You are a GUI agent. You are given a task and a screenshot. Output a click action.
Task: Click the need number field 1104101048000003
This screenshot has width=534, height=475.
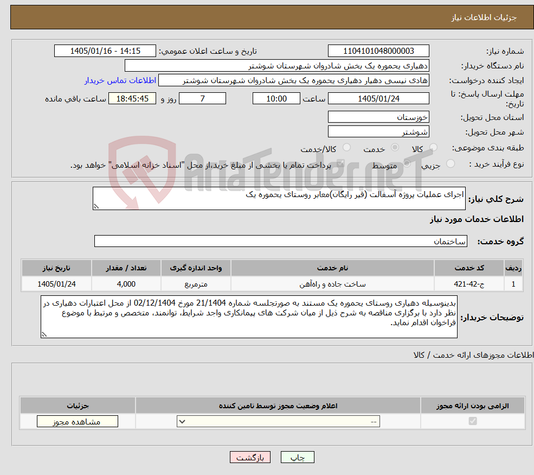coord(378,51)
